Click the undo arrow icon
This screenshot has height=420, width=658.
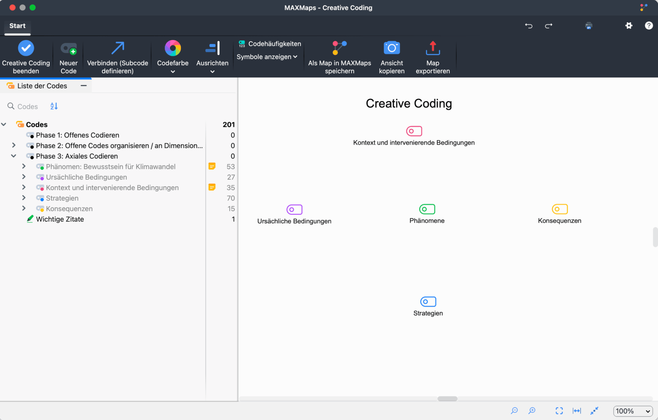pyautogui.click(x=528, y=26)
